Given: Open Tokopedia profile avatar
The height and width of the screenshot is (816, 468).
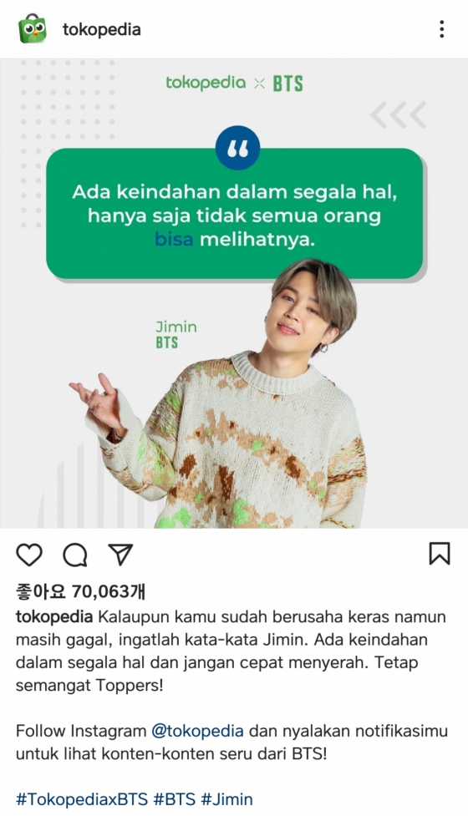Looking at the screenshot, I should coord(33,28).
